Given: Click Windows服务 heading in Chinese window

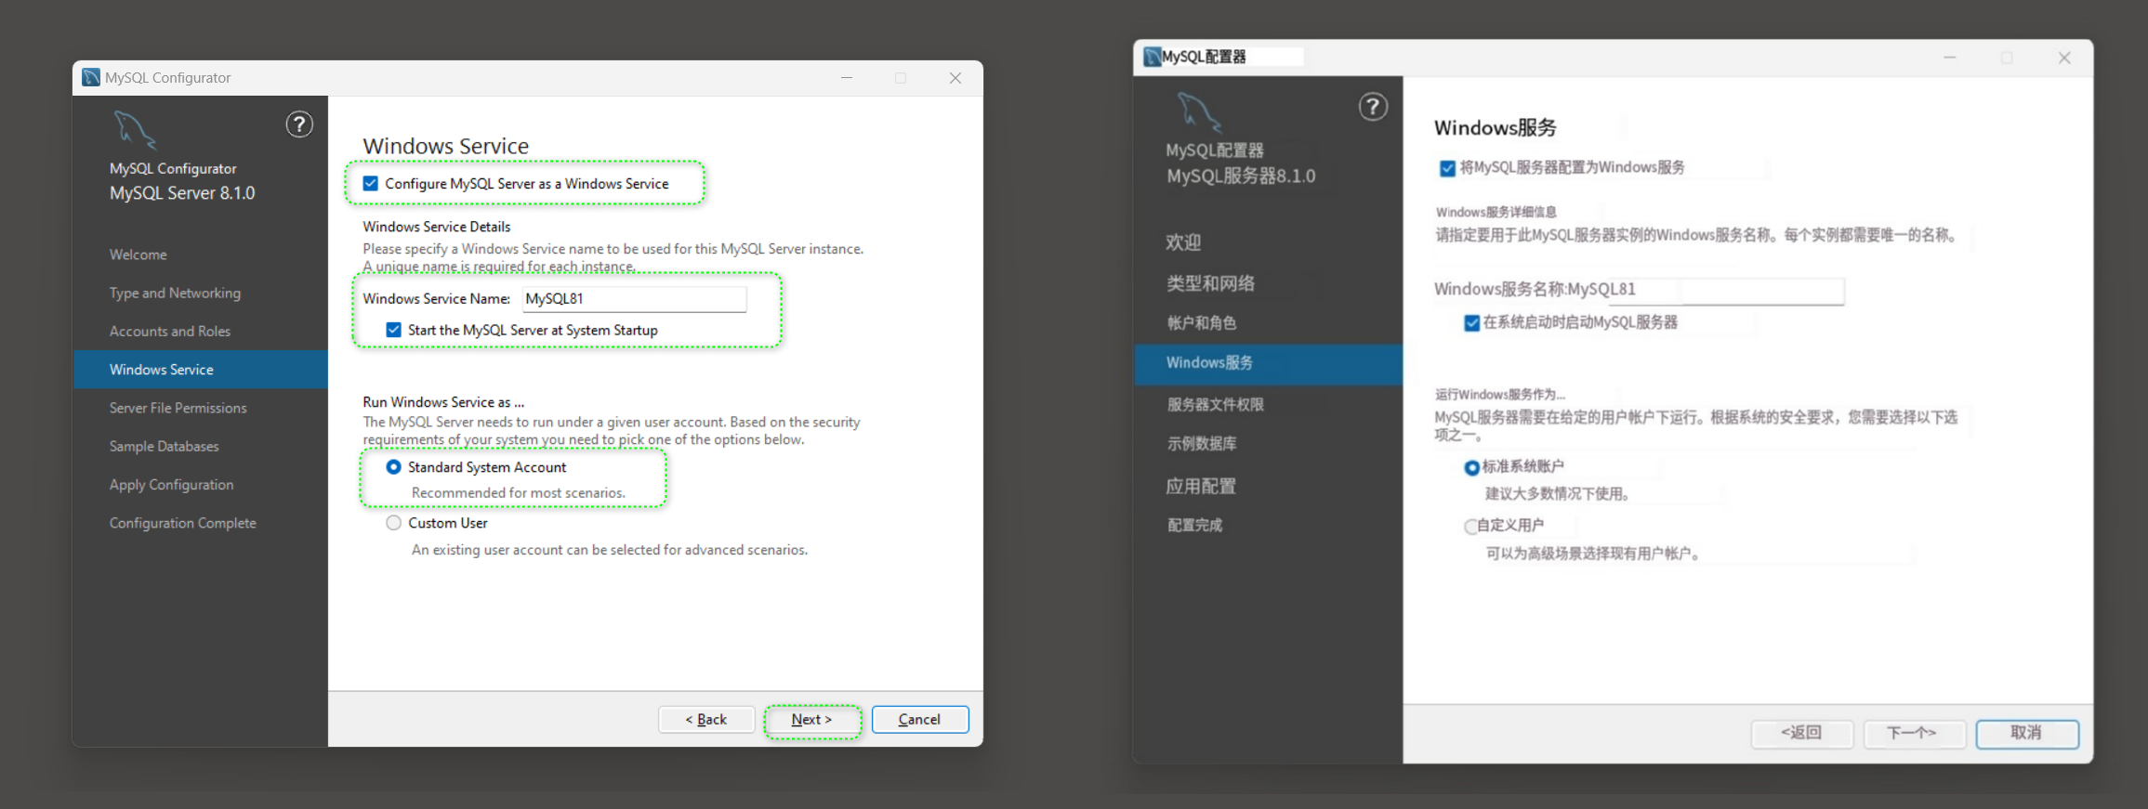Looking at the screenshot, I should 1495,127.
